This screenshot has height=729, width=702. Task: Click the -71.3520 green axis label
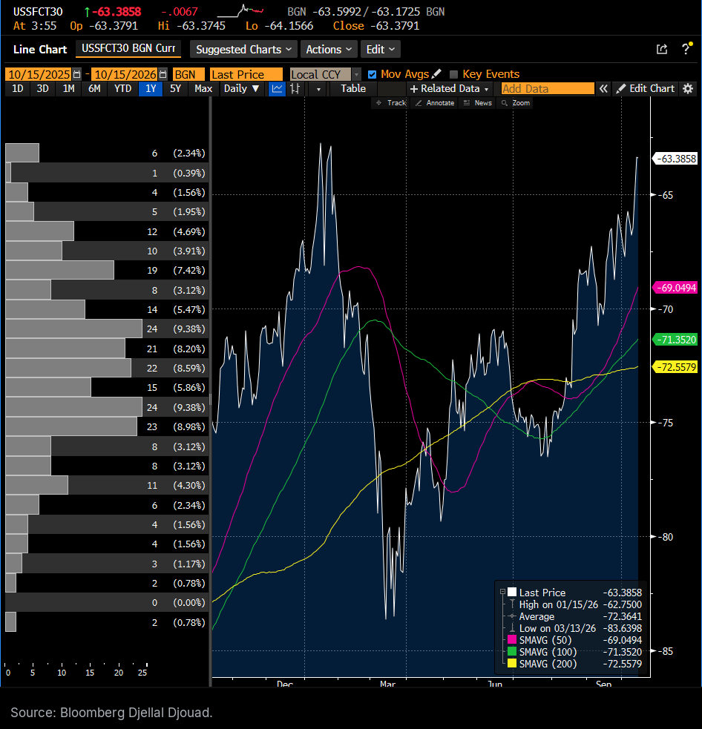click(676, 340)
